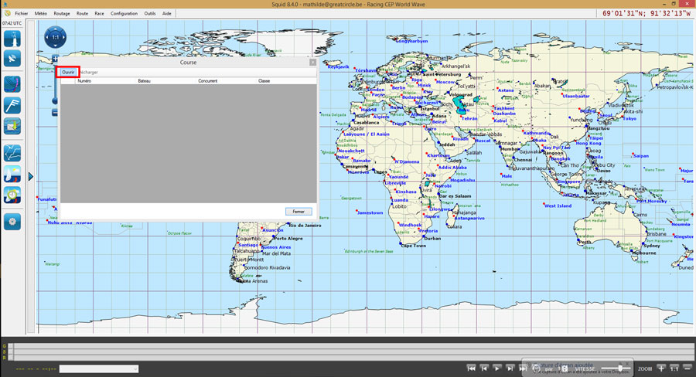696x377 pixels.
Task: Open the settings gear in sidebar
Action: 12,222
